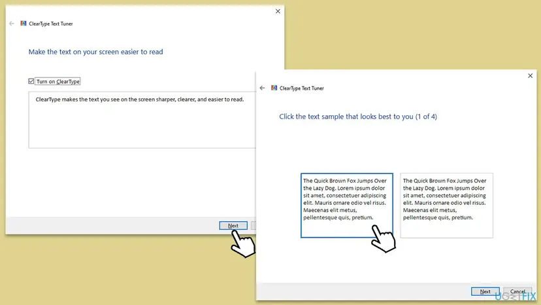This screenshot has height=305, width=541.
Task: Click 'ClearType Text Tuner' title in right window
Action: point(302,88)
